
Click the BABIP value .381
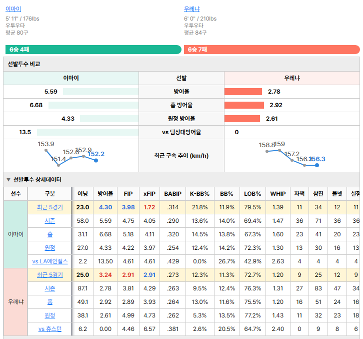point(172,329)
